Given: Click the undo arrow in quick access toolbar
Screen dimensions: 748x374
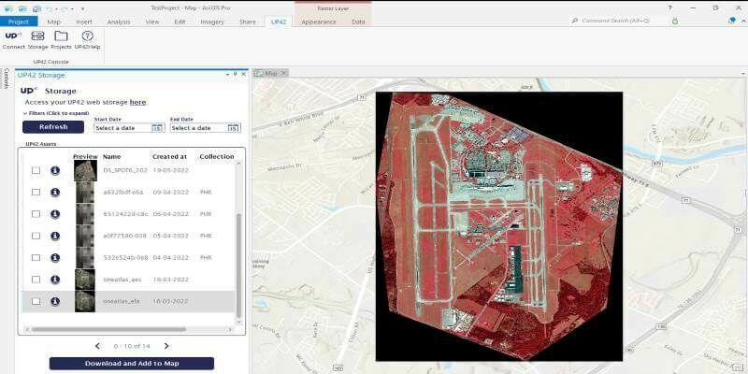Looking at the screenshot, I should point(49,8).
